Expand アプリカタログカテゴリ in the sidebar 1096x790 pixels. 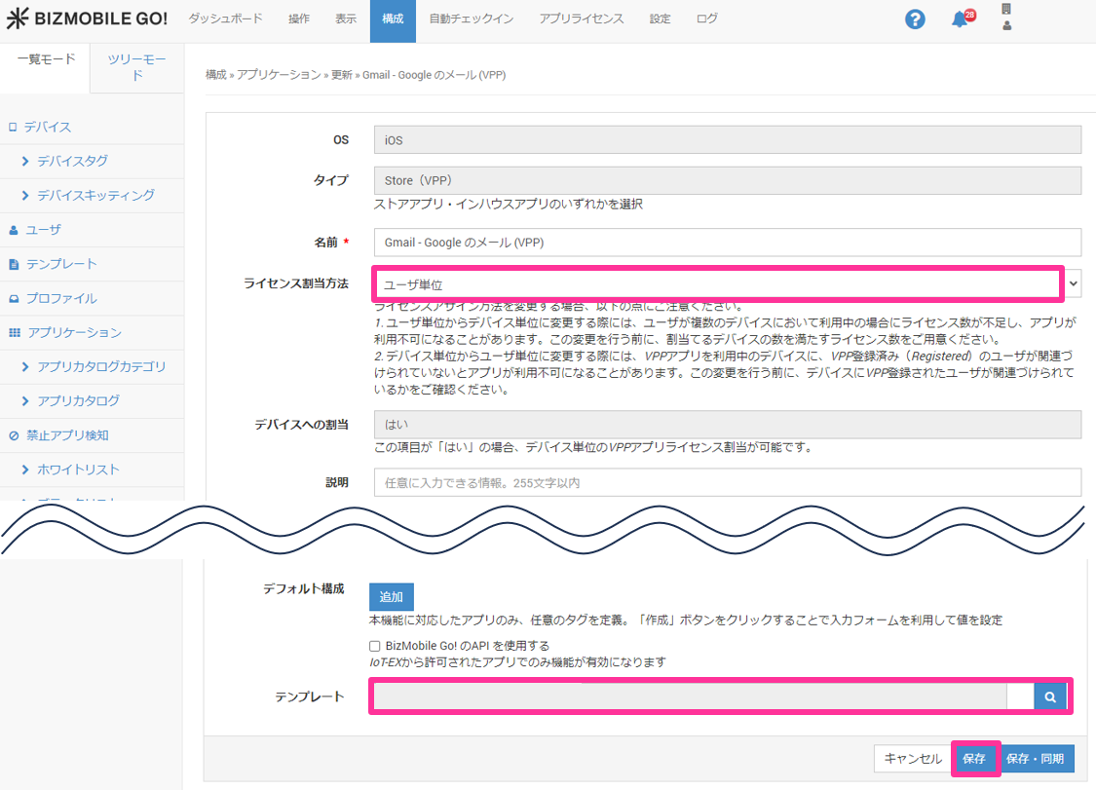tap(101, 366)
